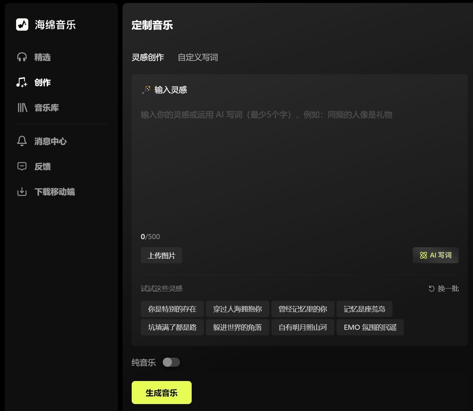Click the 音乐库 library icon

point(22,108)
